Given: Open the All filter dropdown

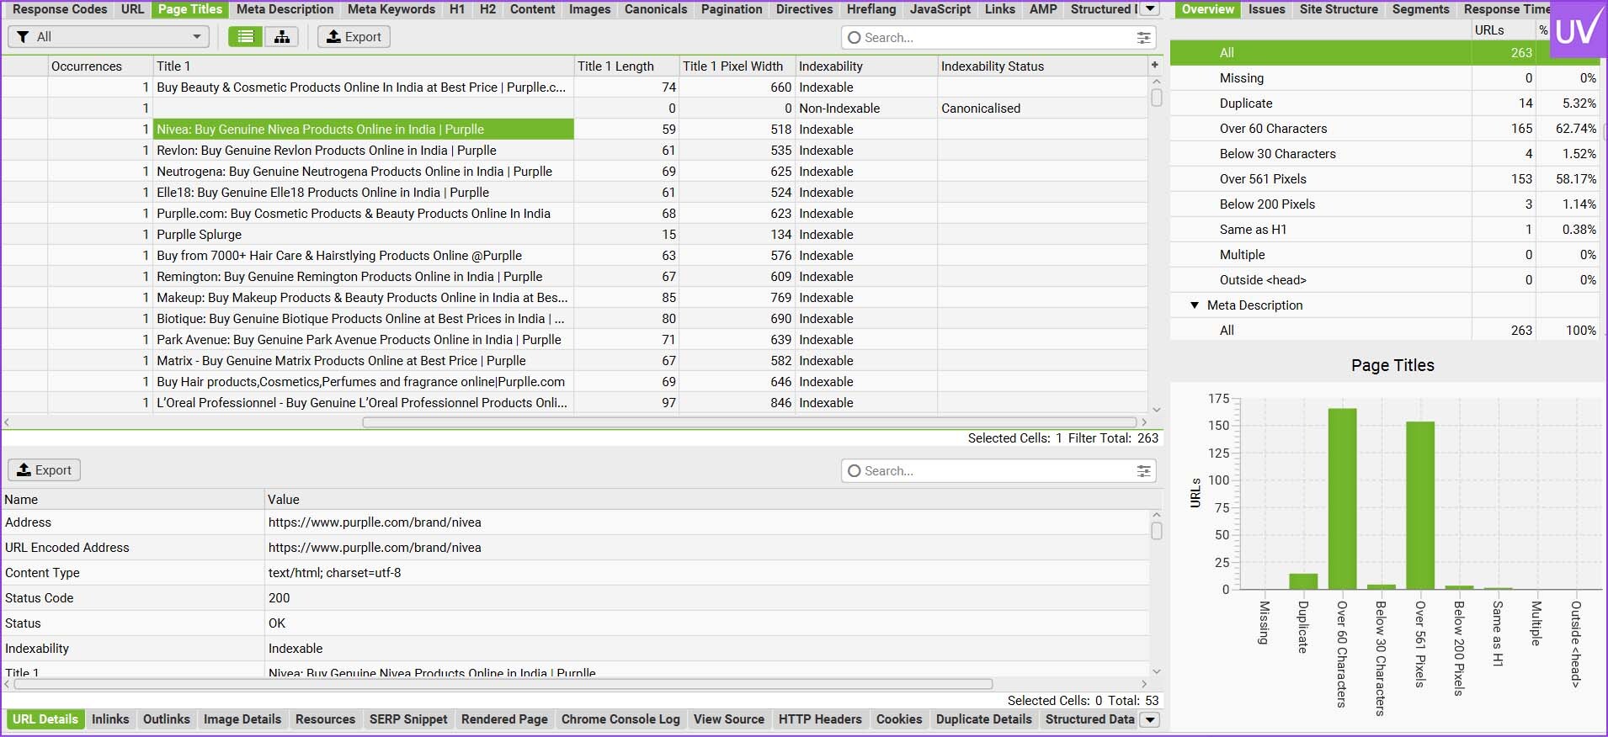Looking at the screenshot, I should [109, 37].
